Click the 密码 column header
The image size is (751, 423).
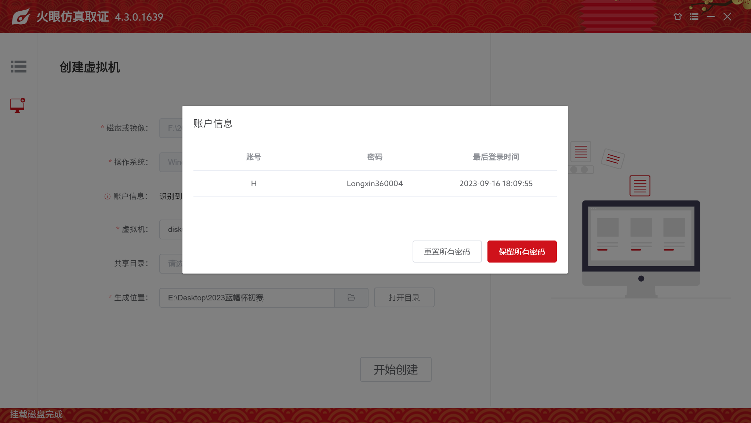point(374,157)
